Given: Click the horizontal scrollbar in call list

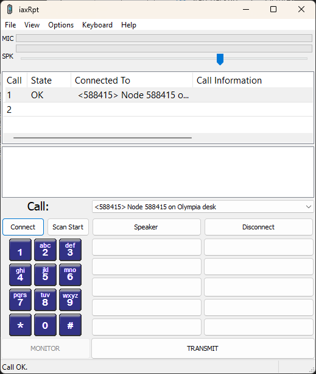Looking at the screenshot, I should 102,138.
